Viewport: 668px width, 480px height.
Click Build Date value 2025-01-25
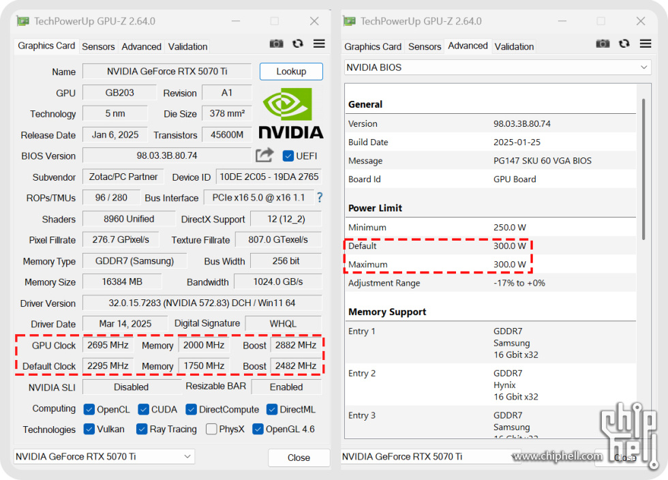pos(517,142)
